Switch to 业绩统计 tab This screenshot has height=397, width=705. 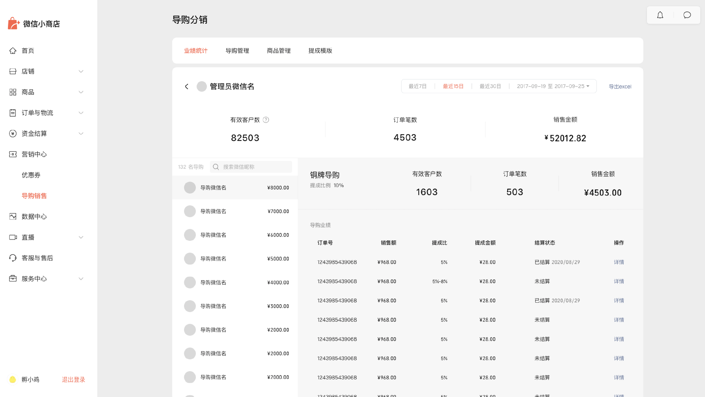(196, 51)
